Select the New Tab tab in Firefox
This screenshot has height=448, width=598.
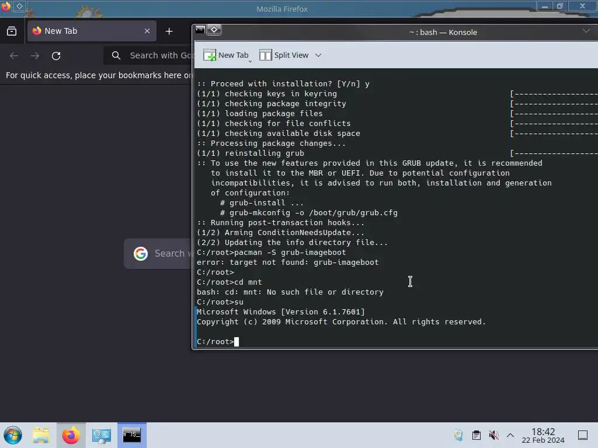(92, 32)
